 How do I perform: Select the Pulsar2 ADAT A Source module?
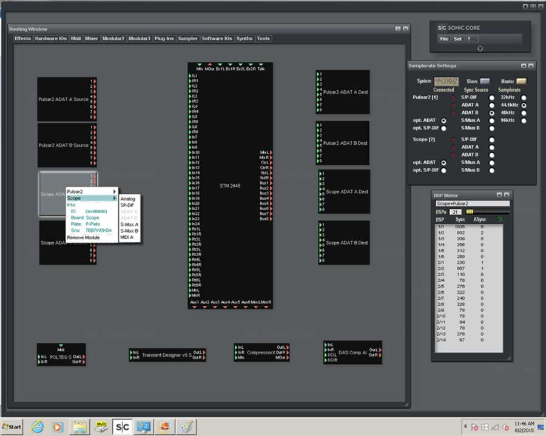pos(67,99)
